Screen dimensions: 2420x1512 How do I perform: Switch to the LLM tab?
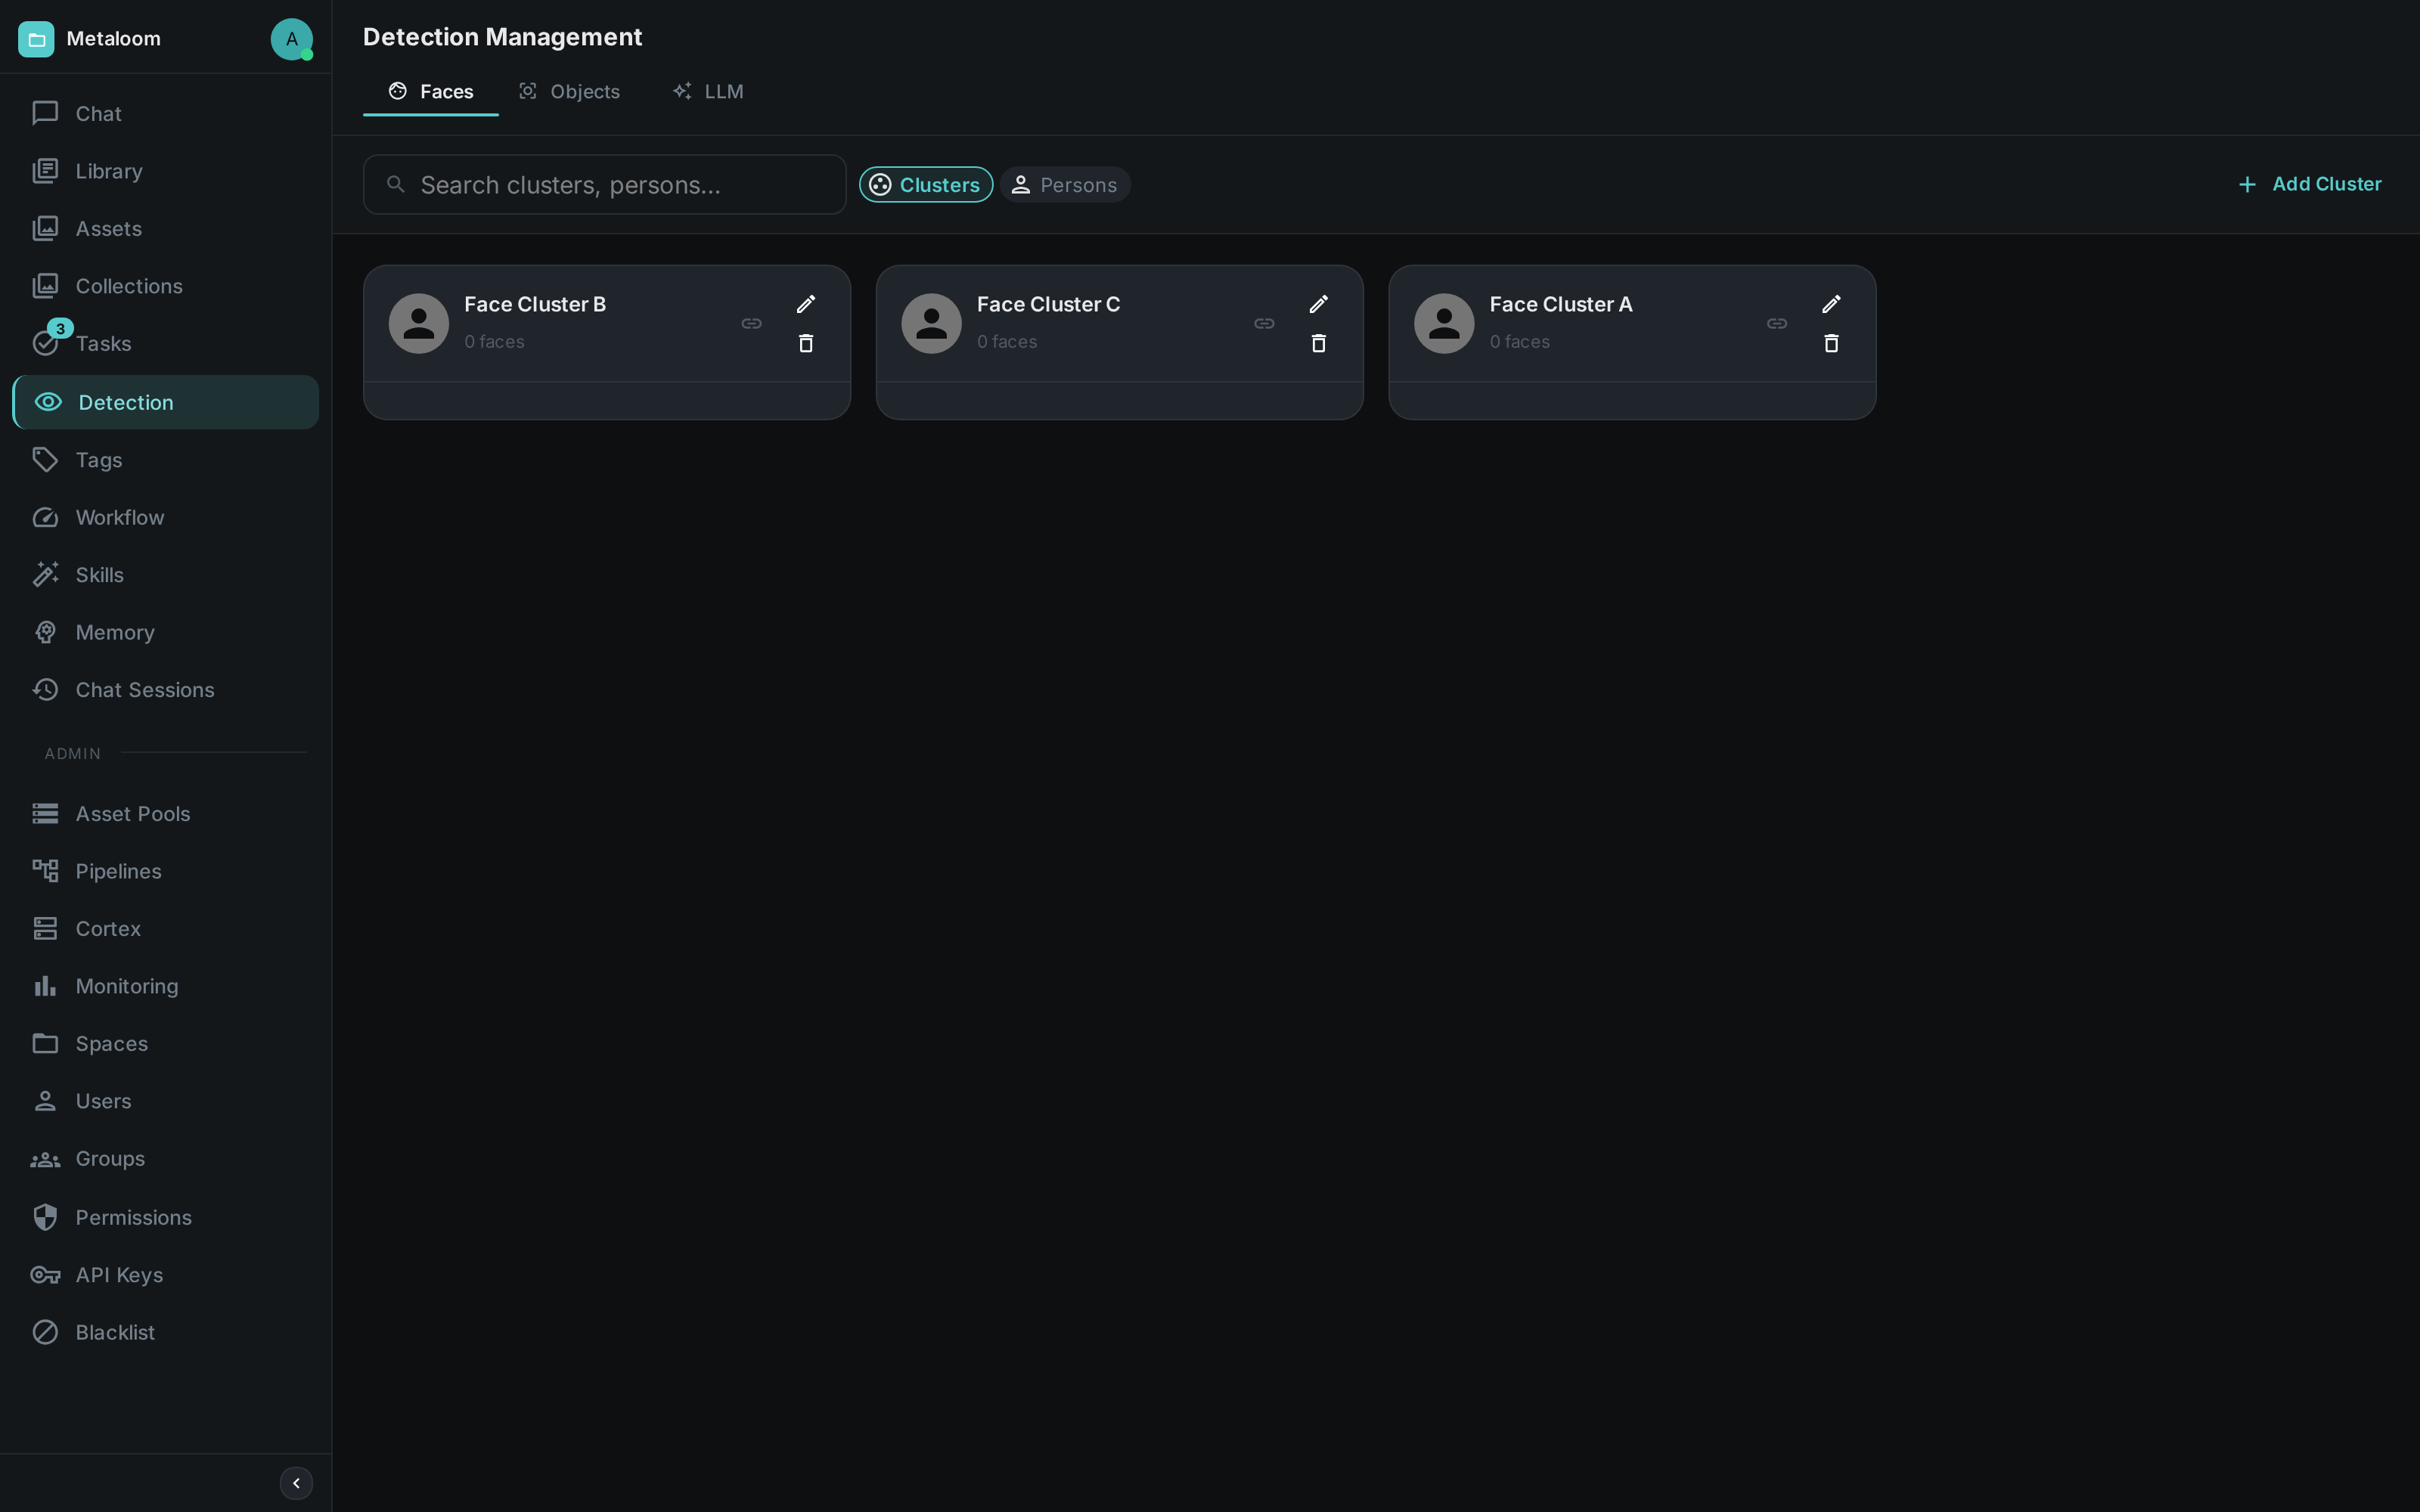coord(708,92)
